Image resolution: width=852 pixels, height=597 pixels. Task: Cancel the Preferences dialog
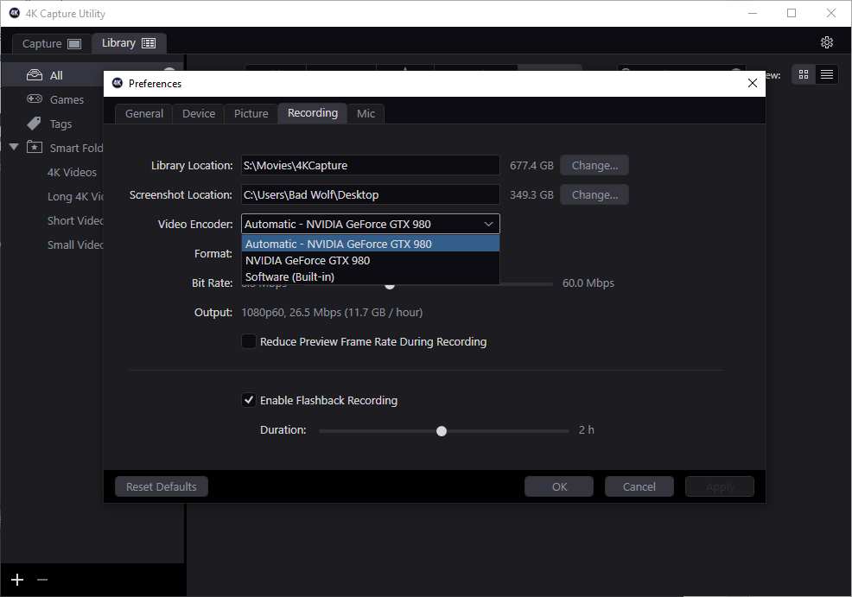[639, 486]
